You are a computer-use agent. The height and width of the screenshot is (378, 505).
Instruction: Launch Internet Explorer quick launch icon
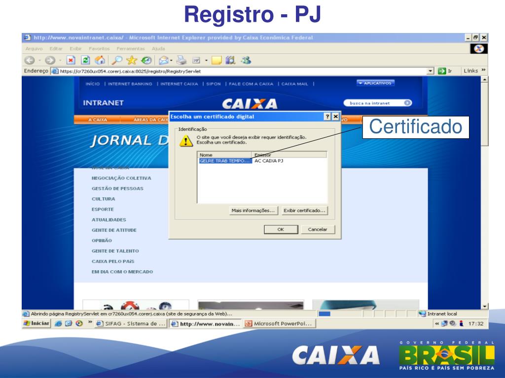(58, 324)
